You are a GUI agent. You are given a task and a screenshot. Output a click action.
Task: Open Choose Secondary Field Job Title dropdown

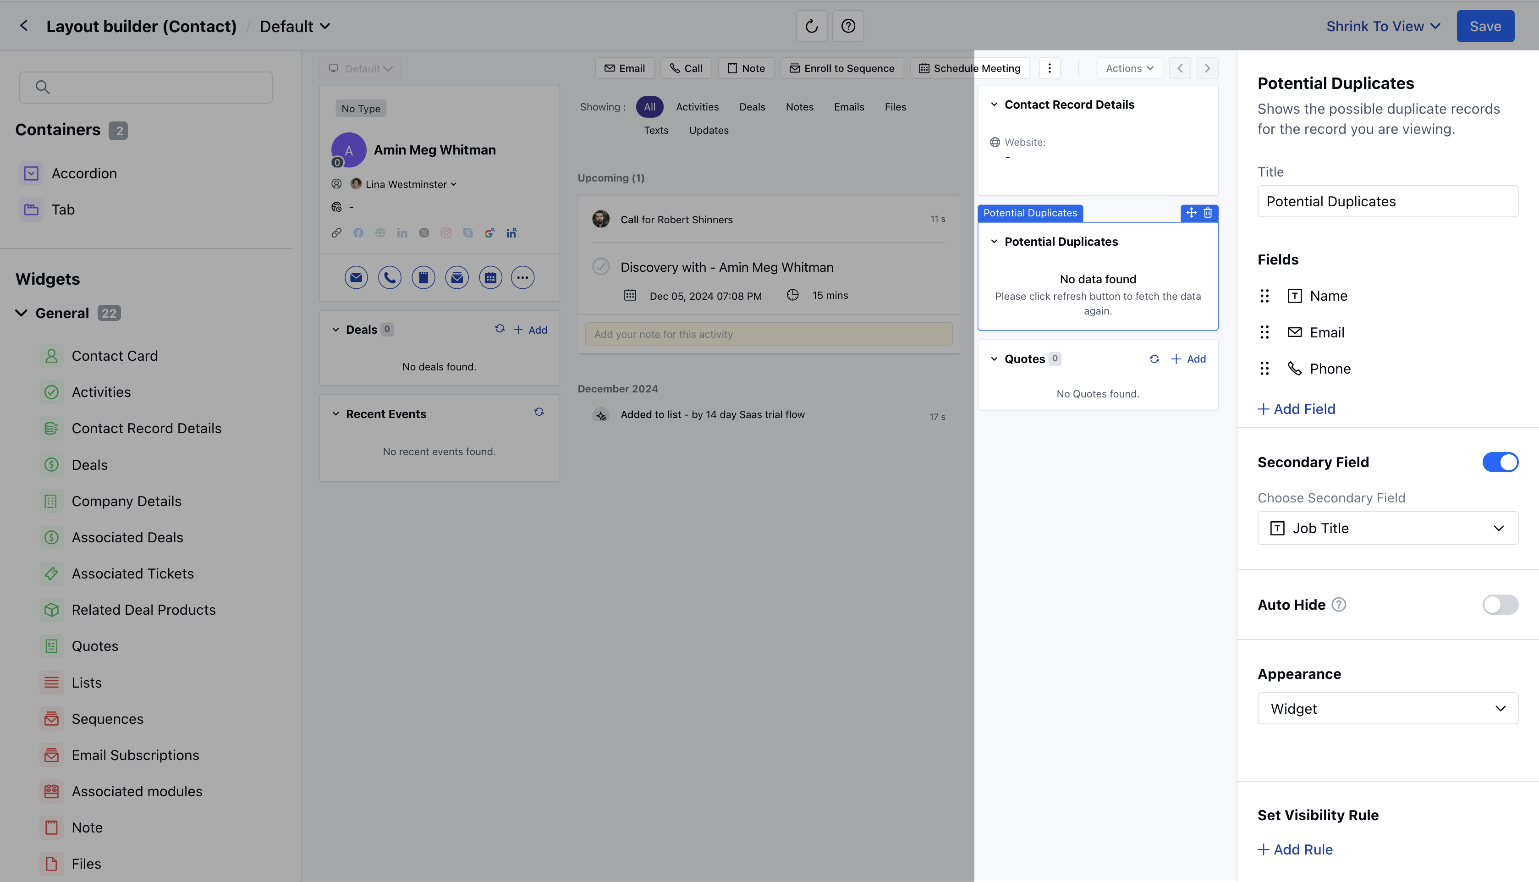pos(1387,528)
